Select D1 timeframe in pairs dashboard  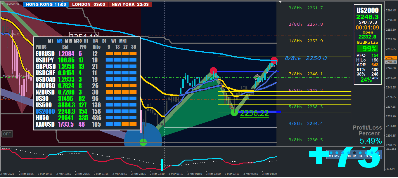click(104, 41)
